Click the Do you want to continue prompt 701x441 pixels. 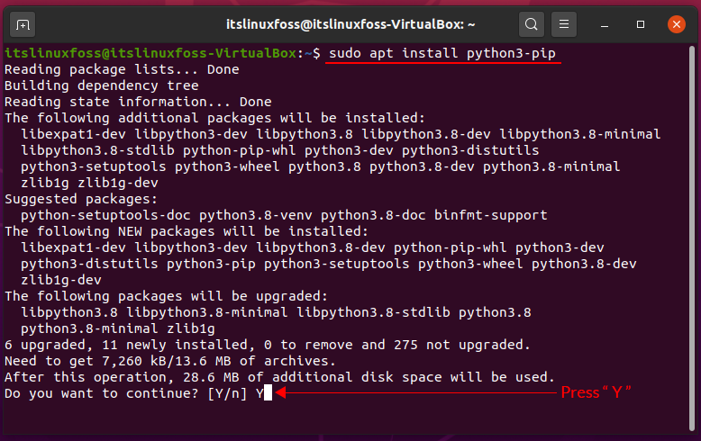(125, 393)
